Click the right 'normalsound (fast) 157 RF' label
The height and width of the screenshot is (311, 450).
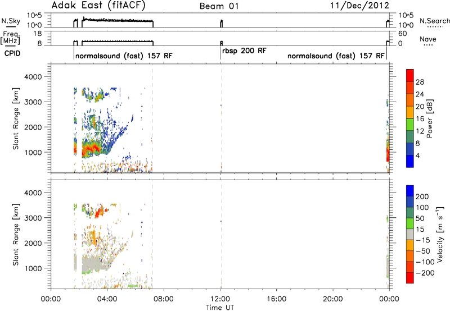point(336,56)
